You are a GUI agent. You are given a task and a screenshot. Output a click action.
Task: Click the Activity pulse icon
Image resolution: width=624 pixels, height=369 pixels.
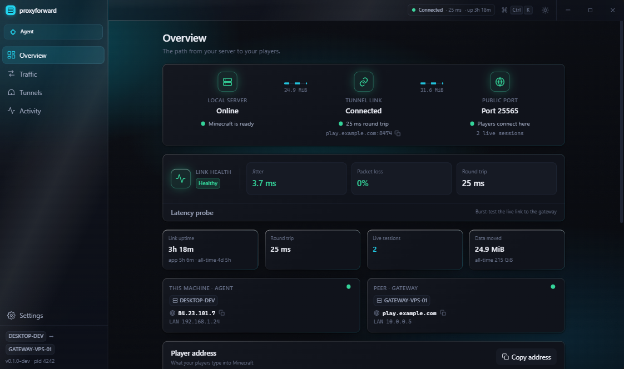click(11, 111)
